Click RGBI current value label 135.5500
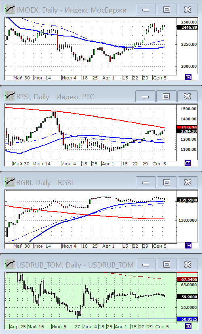This screenshot has height=334, width=202. click(x=187, y=200)
